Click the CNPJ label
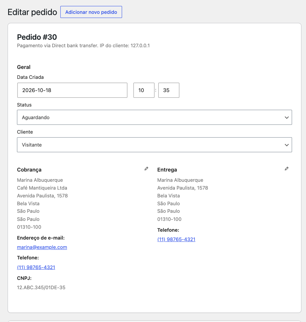Viewport: 306px width, 322px height. point(24,278)
